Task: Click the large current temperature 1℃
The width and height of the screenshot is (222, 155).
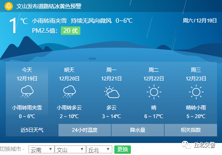Action: click(18, 25)
